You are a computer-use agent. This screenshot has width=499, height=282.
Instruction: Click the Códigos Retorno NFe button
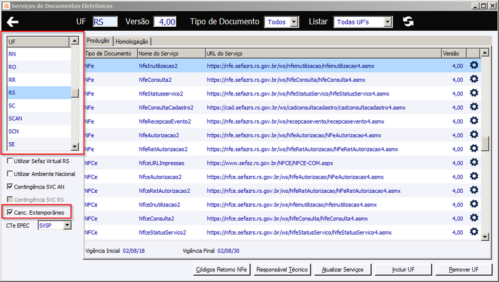[x=221, y=270]
